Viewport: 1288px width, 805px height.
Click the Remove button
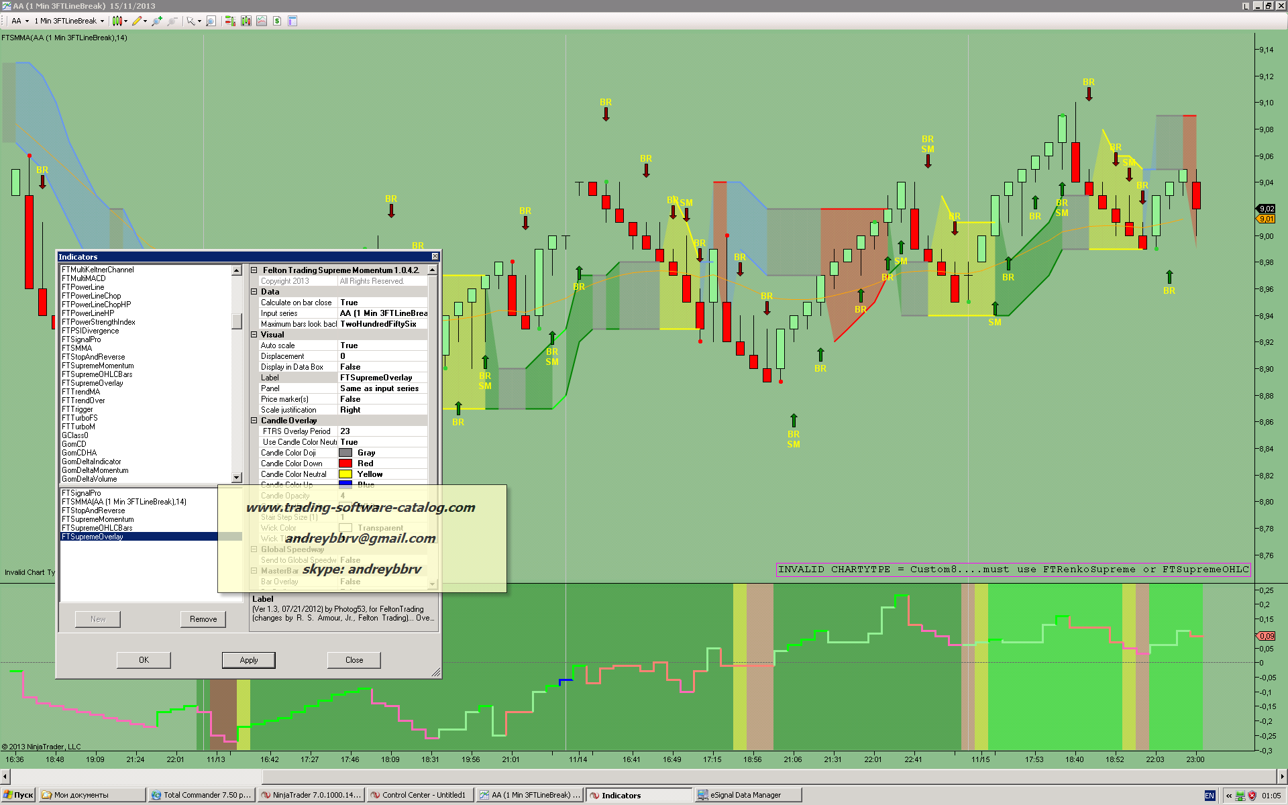pyautogui.click(x=203, y=619)
